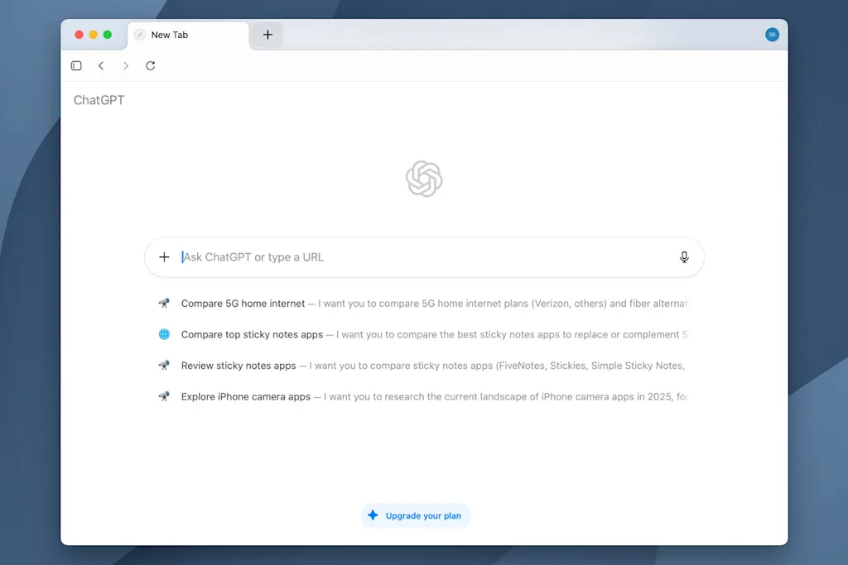Viewport: 848px width, 565px height.
Task: Open the plus menu inside the address bar
Action: [x=164, y=257]
